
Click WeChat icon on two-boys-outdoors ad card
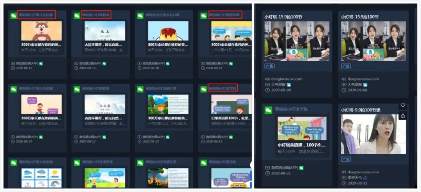(77, 163)
